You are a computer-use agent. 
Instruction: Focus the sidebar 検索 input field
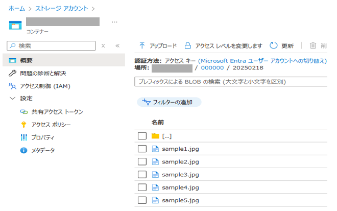pos(51,45)
